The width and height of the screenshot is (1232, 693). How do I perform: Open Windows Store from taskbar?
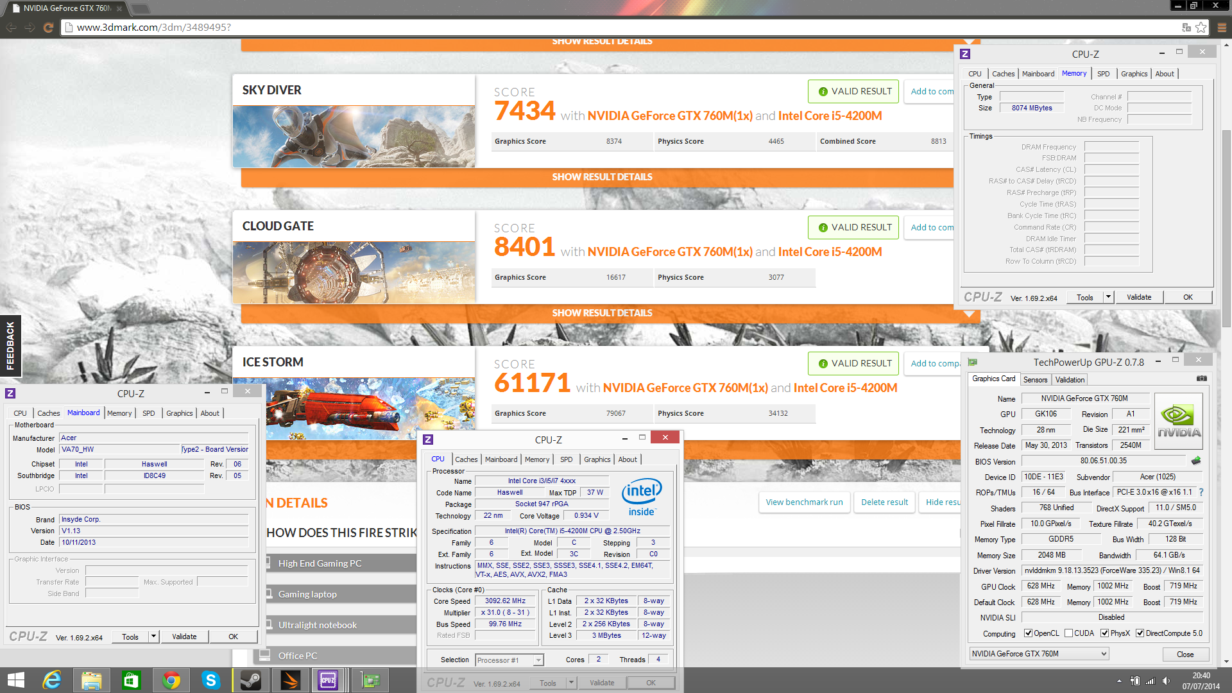coord(131,680)
